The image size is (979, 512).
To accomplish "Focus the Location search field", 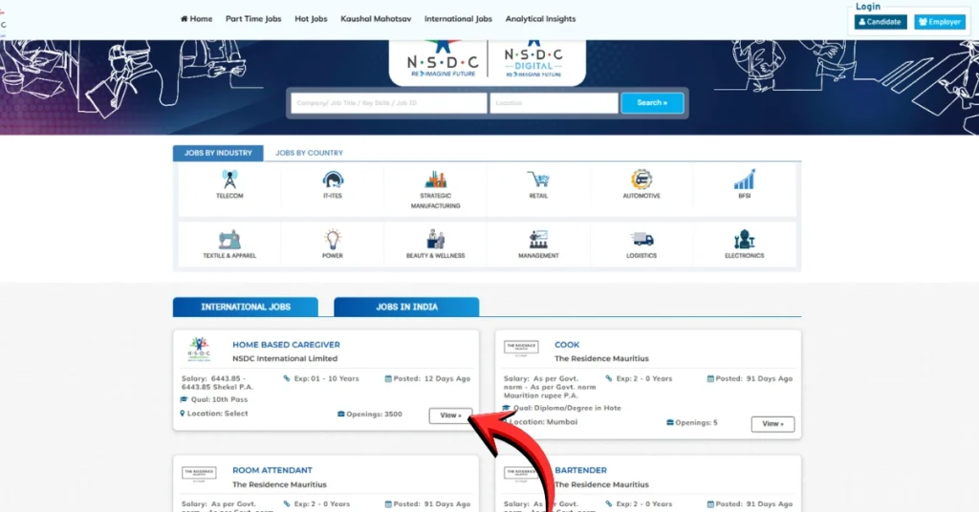I will (554, 103).
